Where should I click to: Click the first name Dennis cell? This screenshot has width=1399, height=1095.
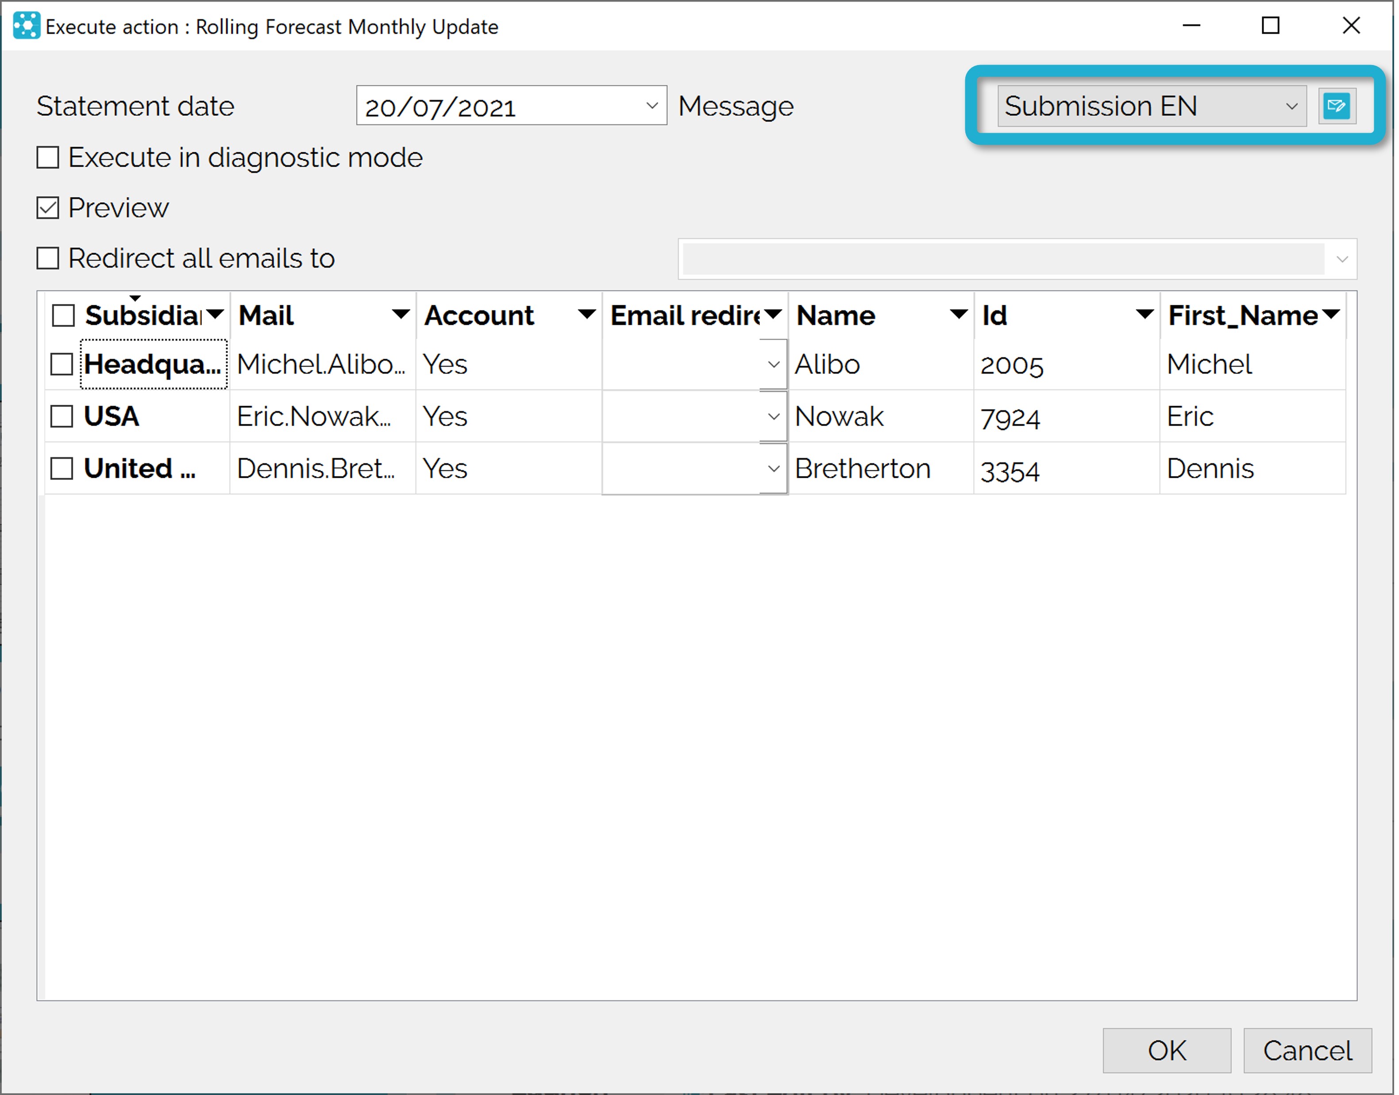[1253, 469]
